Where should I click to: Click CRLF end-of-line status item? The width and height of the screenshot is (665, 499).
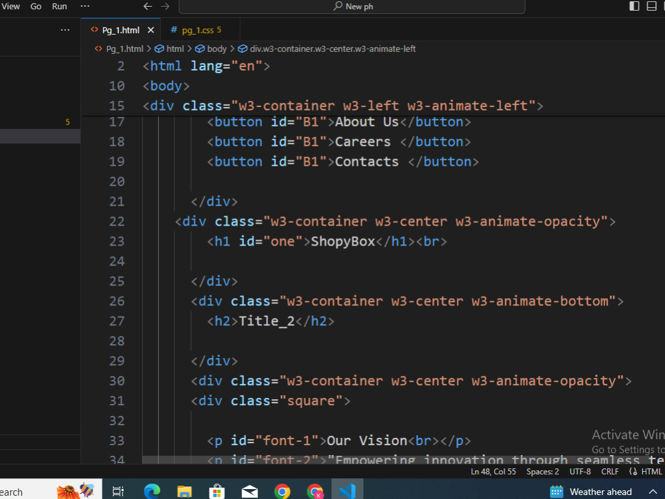[609, 472]
